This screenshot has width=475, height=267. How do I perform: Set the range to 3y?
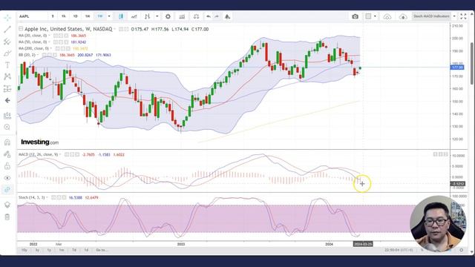click(37, 251)
